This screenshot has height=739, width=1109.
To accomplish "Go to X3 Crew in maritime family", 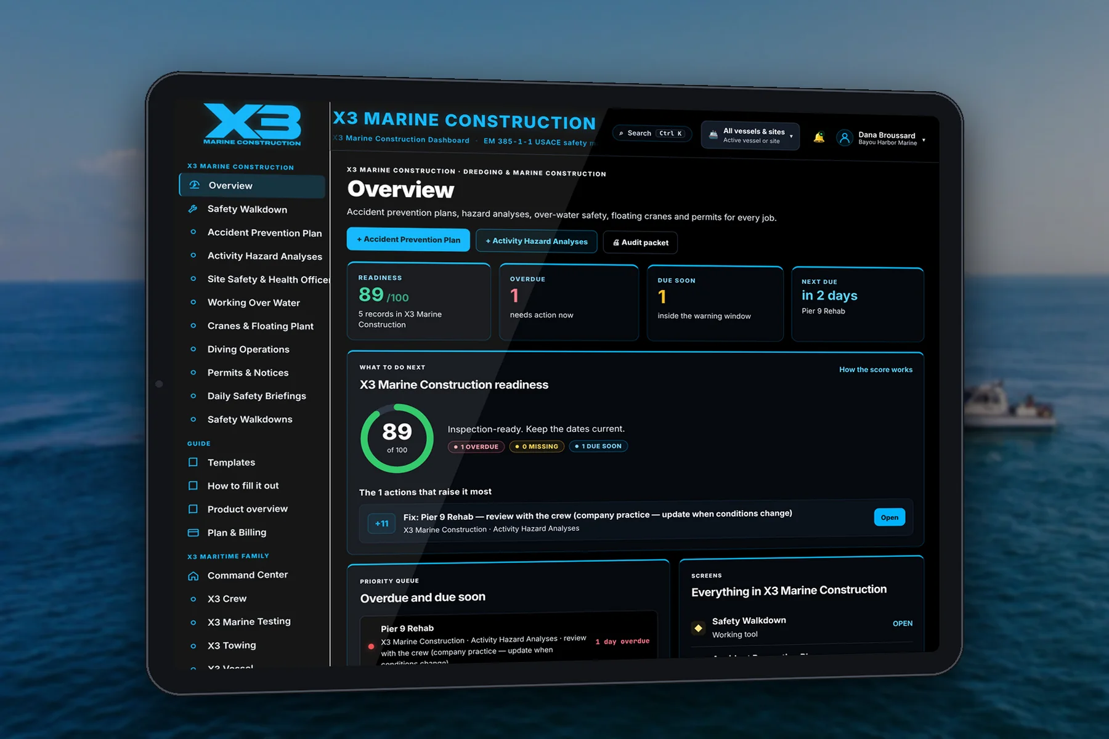I will 227,599.
